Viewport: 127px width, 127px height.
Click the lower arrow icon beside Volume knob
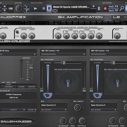tap(27, 10)
